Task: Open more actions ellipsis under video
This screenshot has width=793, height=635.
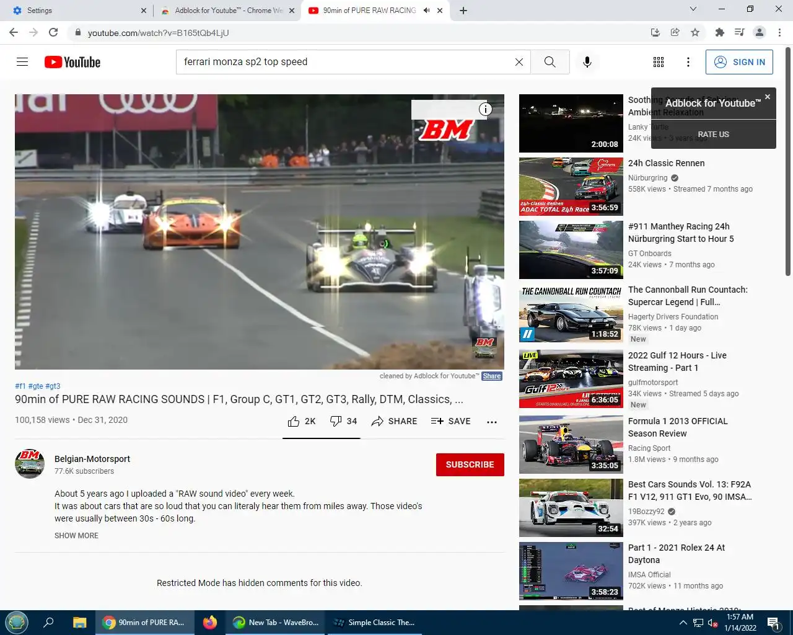Action: click(x=492, y=422)
